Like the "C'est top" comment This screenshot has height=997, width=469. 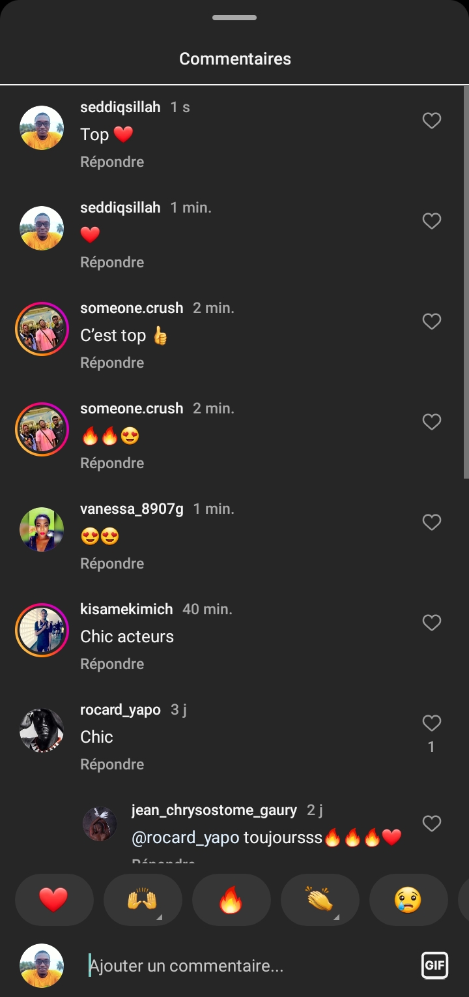(432, 321)
